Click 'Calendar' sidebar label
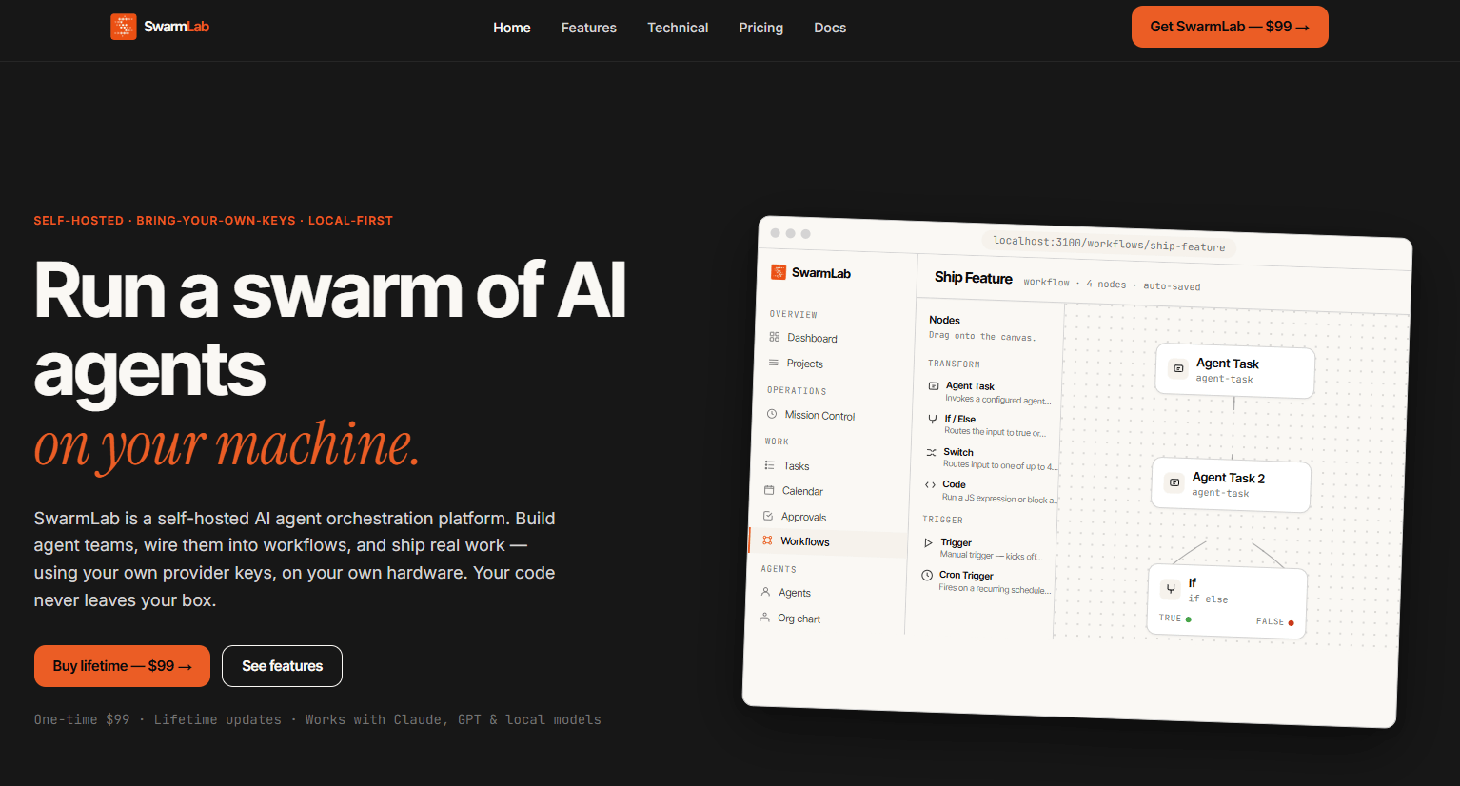1460x786 pixels. (802, 491)
